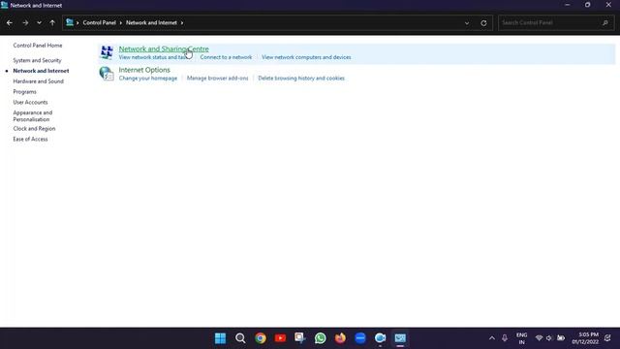620x349 pixels.
Task: Click the window title bar system icon
Action: [x=4, y=5]
